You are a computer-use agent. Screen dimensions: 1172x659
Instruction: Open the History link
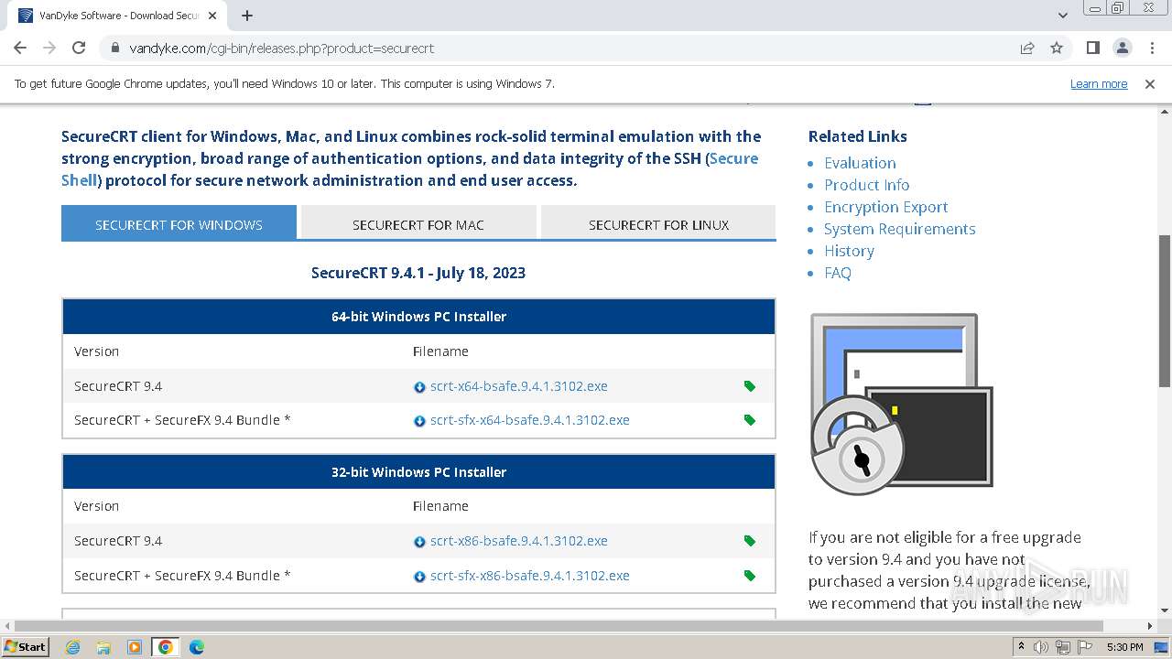pyautogui.click(x=849, y=251)
